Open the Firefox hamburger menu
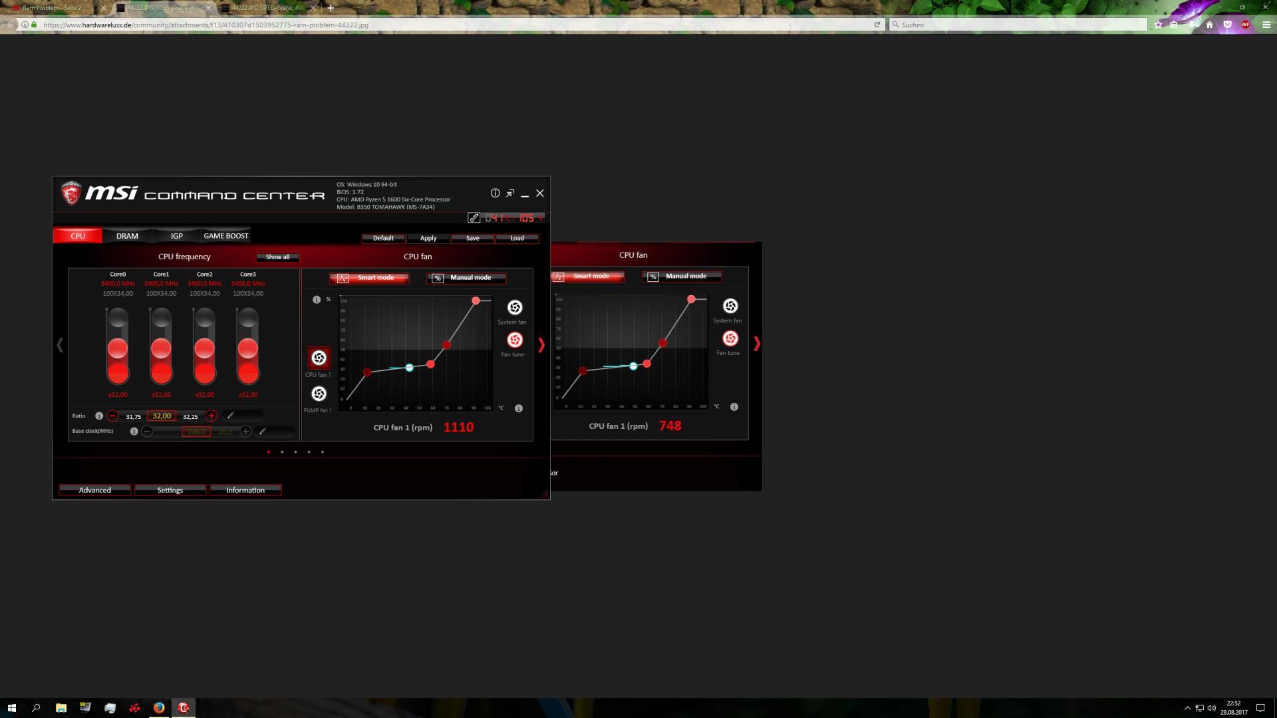 click(1266, 25)
